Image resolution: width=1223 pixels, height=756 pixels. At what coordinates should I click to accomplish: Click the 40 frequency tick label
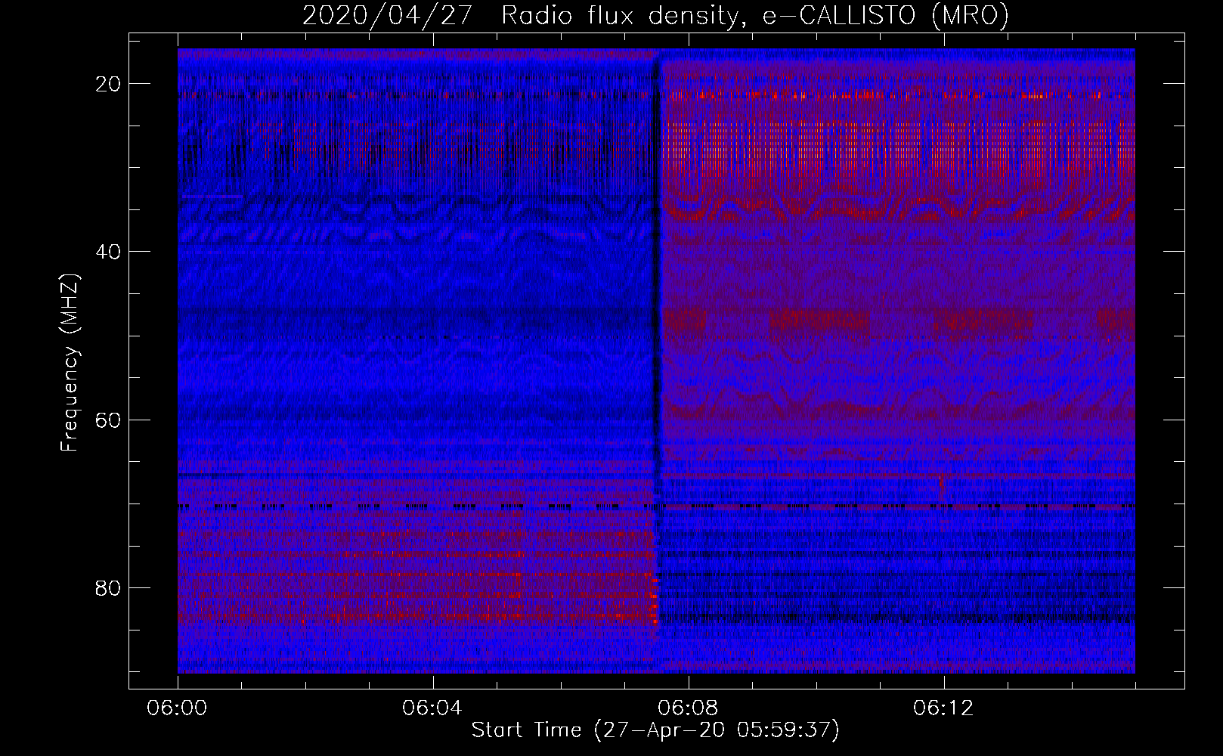coord(109,252)
